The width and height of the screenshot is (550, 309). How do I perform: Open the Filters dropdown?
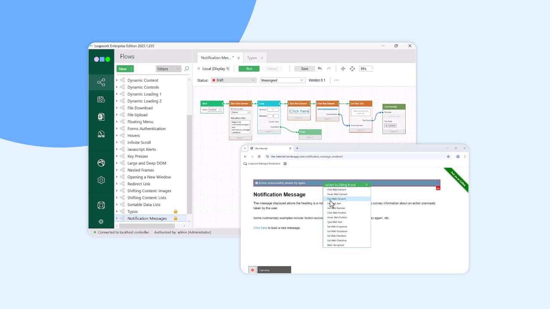pos(168,69)
